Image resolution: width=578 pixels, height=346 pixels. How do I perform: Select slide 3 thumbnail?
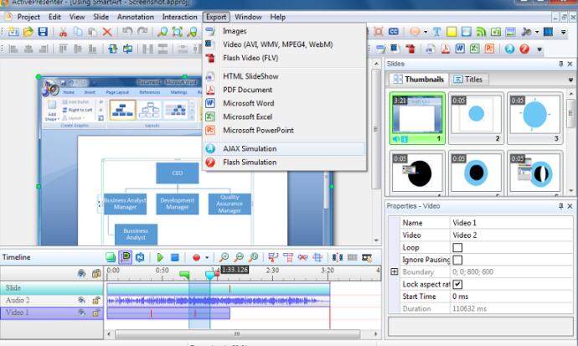coord(535,117)
